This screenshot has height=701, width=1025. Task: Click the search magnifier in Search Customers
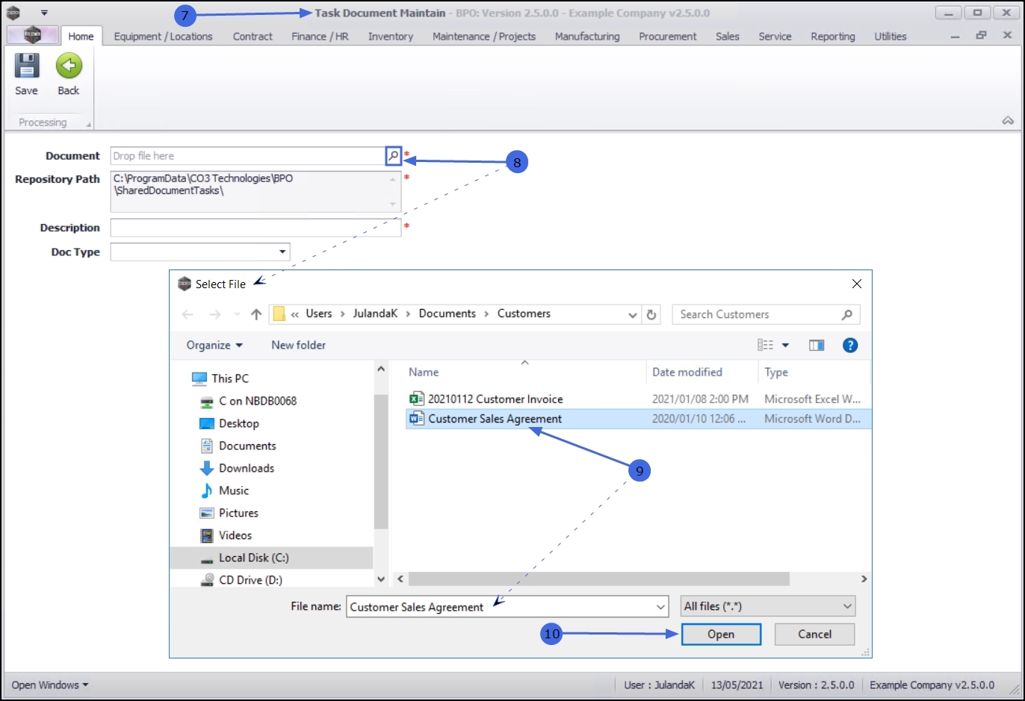click(846, 314)
